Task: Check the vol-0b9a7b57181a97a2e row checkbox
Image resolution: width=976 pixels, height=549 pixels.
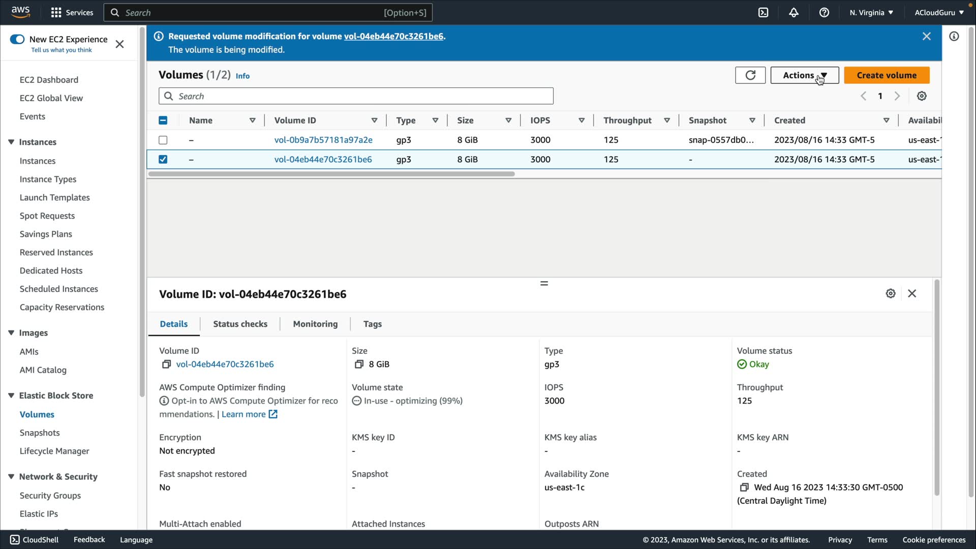Action: pyautogui.click(x=163, y=140)
